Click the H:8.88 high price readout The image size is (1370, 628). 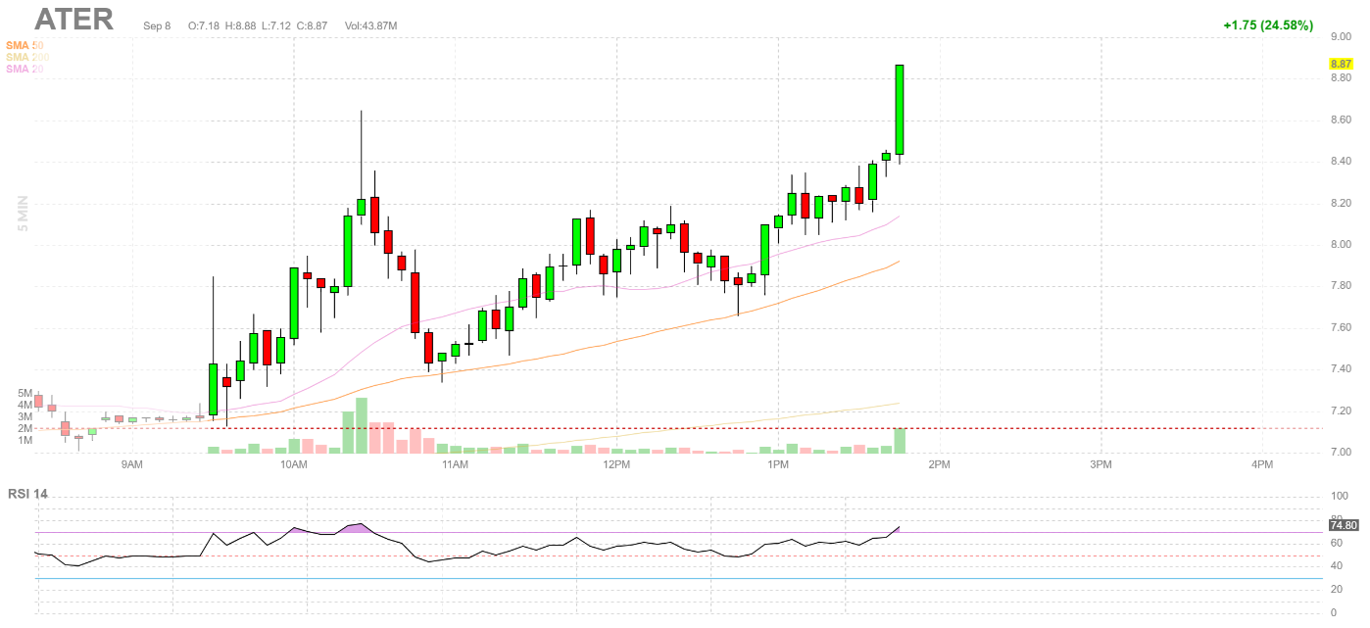point(240,25)
